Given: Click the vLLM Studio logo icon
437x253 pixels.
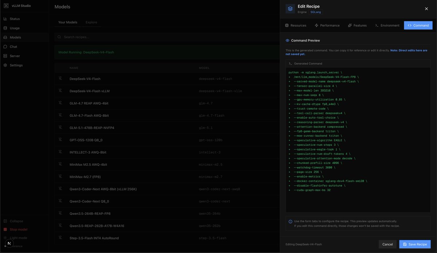Looking at the screenshot, I should (x=6, y=5).
